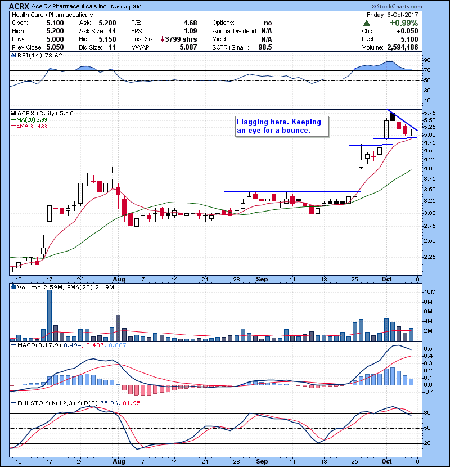450x467 pixels.
Task: Select the Health Care / Pharmaceuticals sector text
Action: [52, 15]
